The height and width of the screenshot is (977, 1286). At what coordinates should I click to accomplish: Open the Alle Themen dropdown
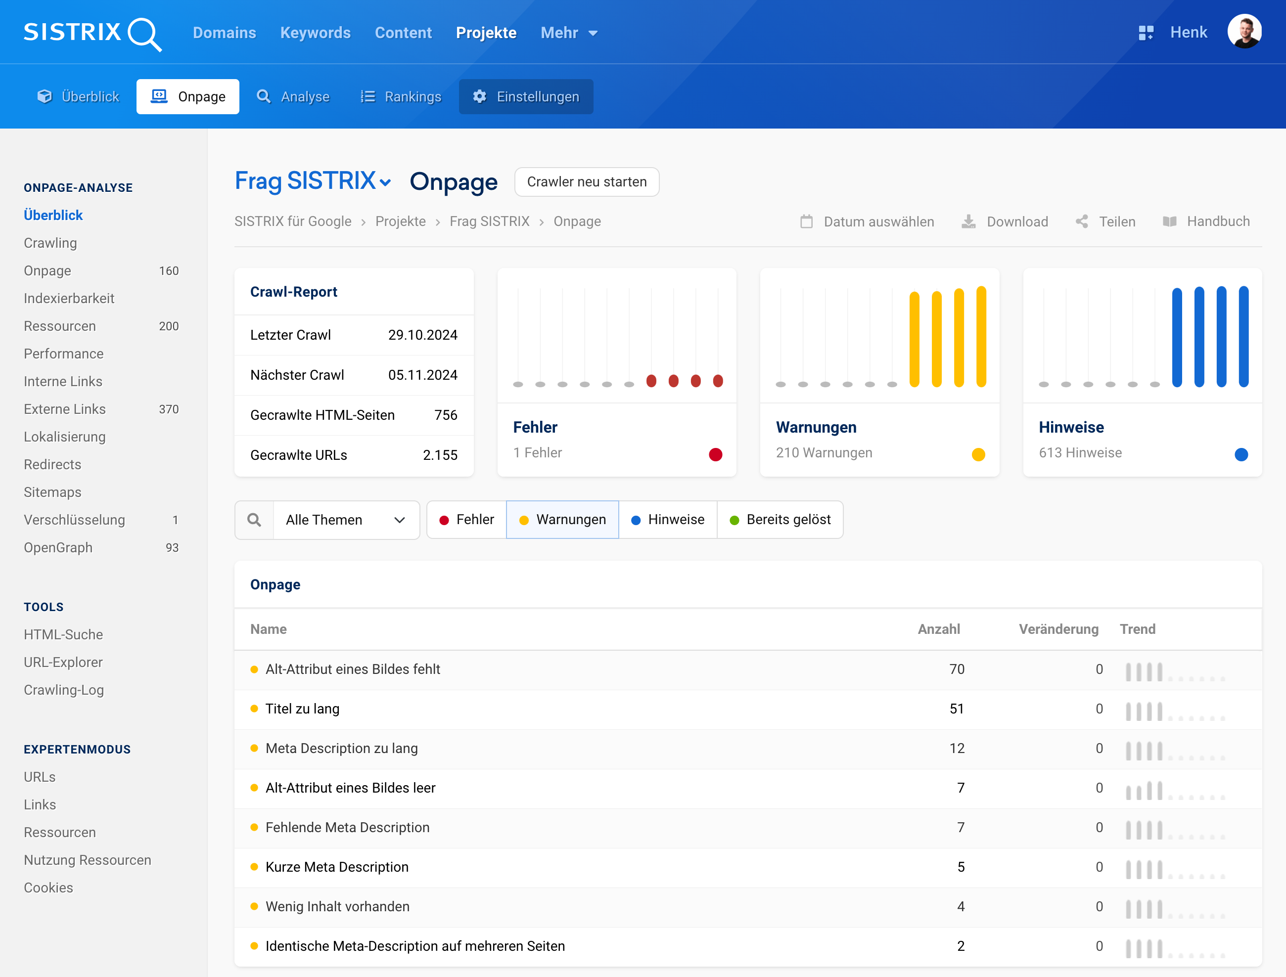(x=346, y=520)
